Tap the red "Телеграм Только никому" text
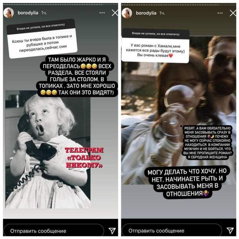 [84, 158]
